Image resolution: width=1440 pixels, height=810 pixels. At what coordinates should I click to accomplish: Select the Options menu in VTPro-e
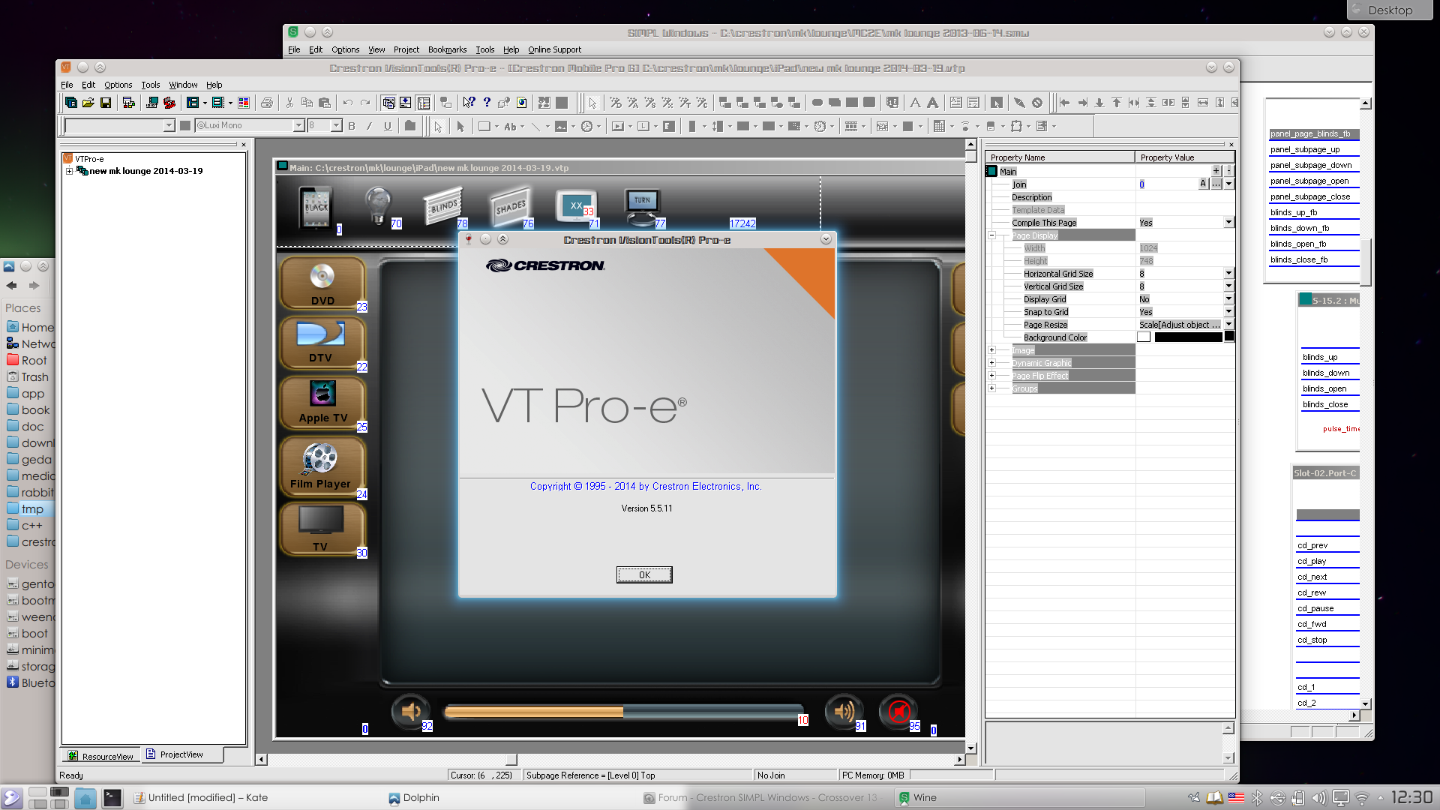click(118, 84)
